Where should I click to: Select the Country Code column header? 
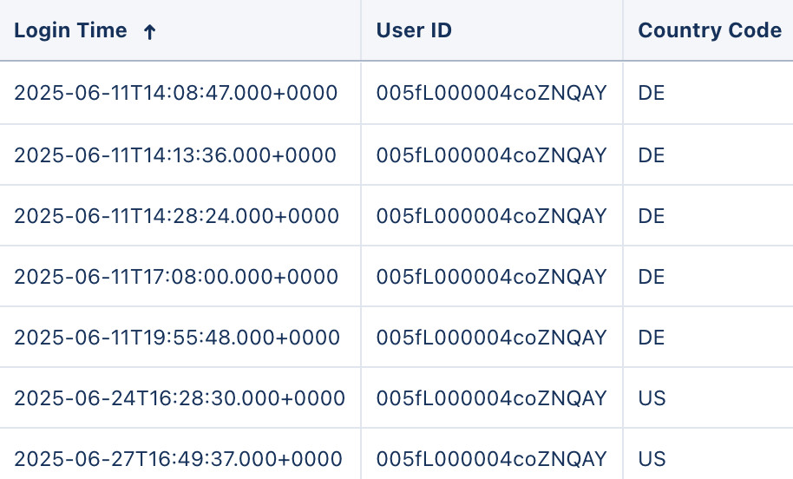click(x=709, y=30)
